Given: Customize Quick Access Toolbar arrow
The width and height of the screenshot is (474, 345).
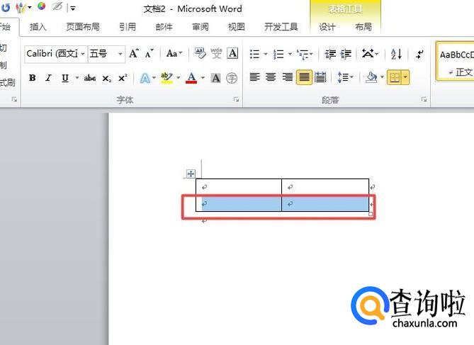Looking at the screenshot, I should tap(72, 9).
